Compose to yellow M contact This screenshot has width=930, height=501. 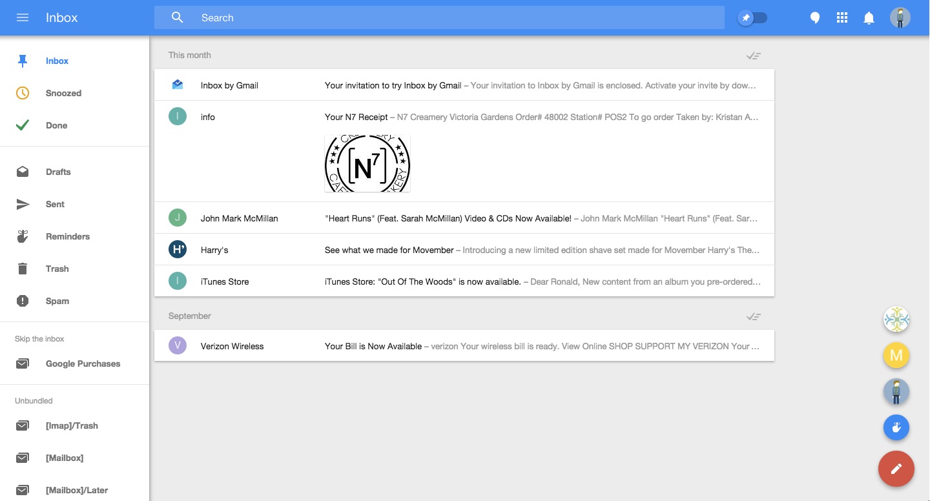pyautogui.click(x=896, y=355)
